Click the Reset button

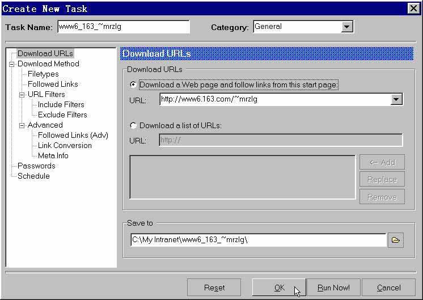click(x=214, y=288)
